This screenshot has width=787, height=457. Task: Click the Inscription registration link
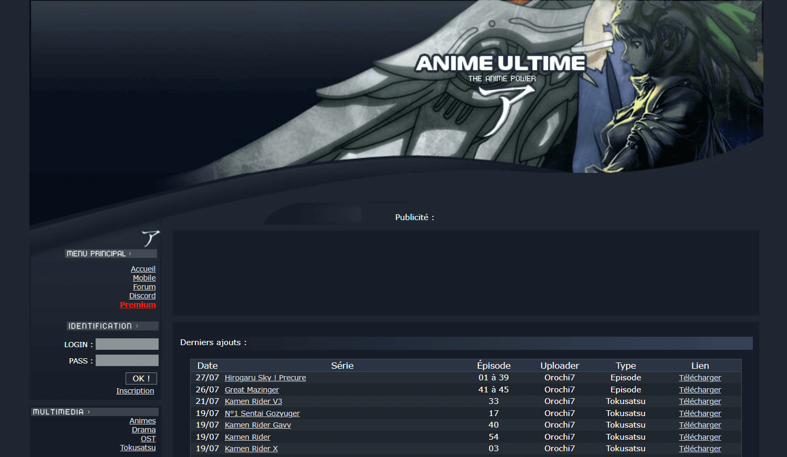(135, 391)
